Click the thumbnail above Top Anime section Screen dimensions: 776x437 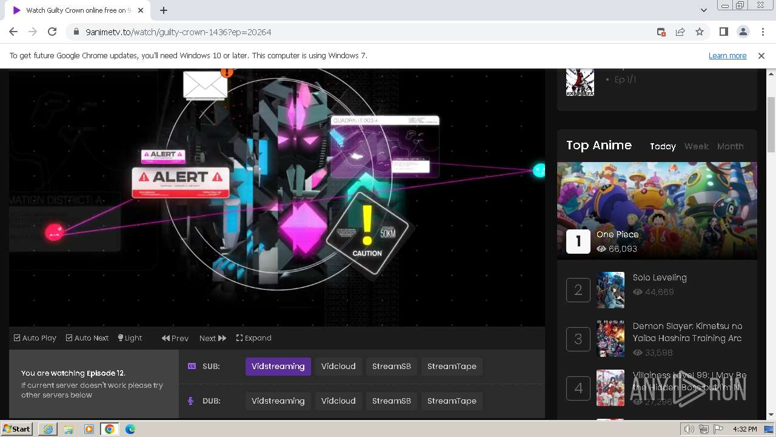coord(580,82)
